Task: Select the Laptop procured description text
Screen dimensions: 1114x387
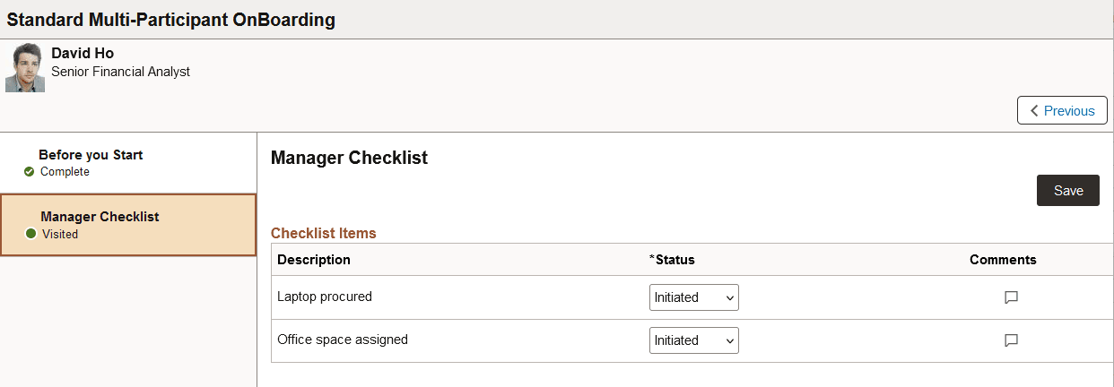Action: (325, 297)
